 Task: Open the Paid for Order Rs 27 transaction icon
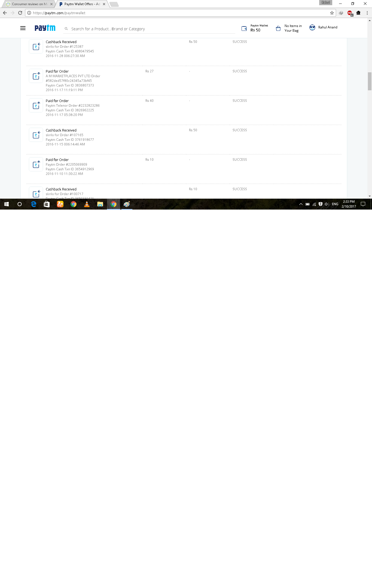(36, 76)
